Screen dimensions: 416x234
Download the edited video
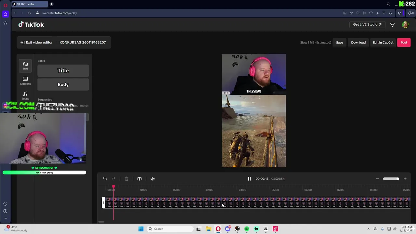[x=358, y=42]
